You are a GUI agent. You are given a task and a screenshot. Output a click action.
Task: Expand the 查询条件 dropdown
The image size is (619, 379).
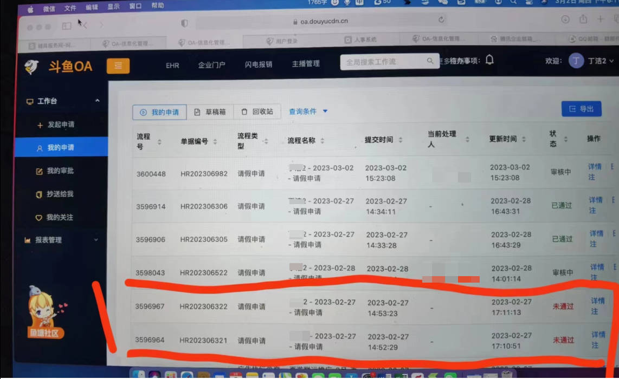[308, 112]
